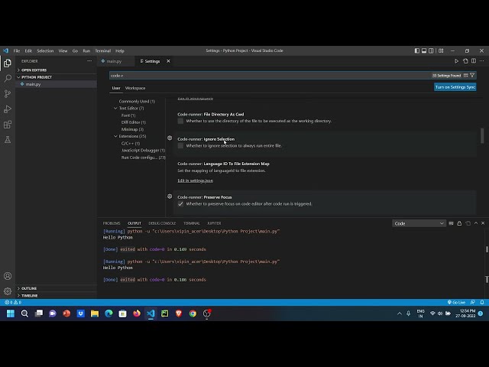Enable File Directory As Cwd checkbox
489x367 pixels.
[x=180, y=121]
